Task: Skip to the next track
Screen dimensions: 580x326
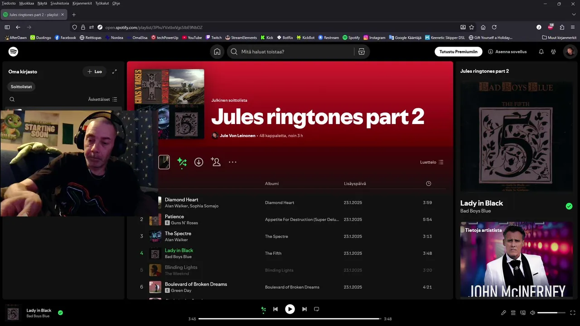Action: click(304, 309)
